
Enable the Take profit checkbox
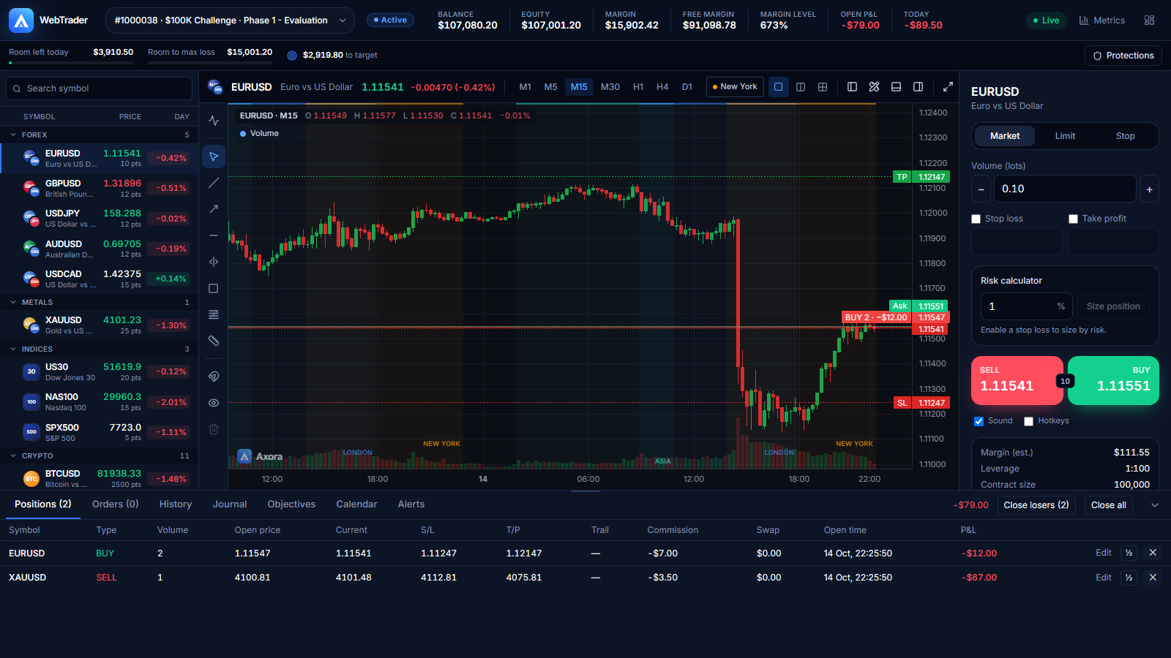tap(1073, 219)
